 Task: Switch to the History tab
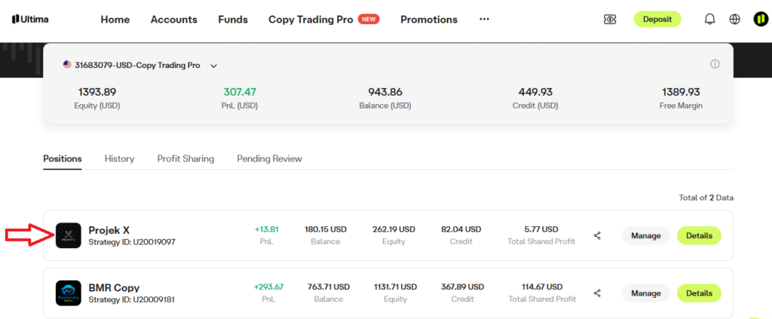(x=119, y=158)
